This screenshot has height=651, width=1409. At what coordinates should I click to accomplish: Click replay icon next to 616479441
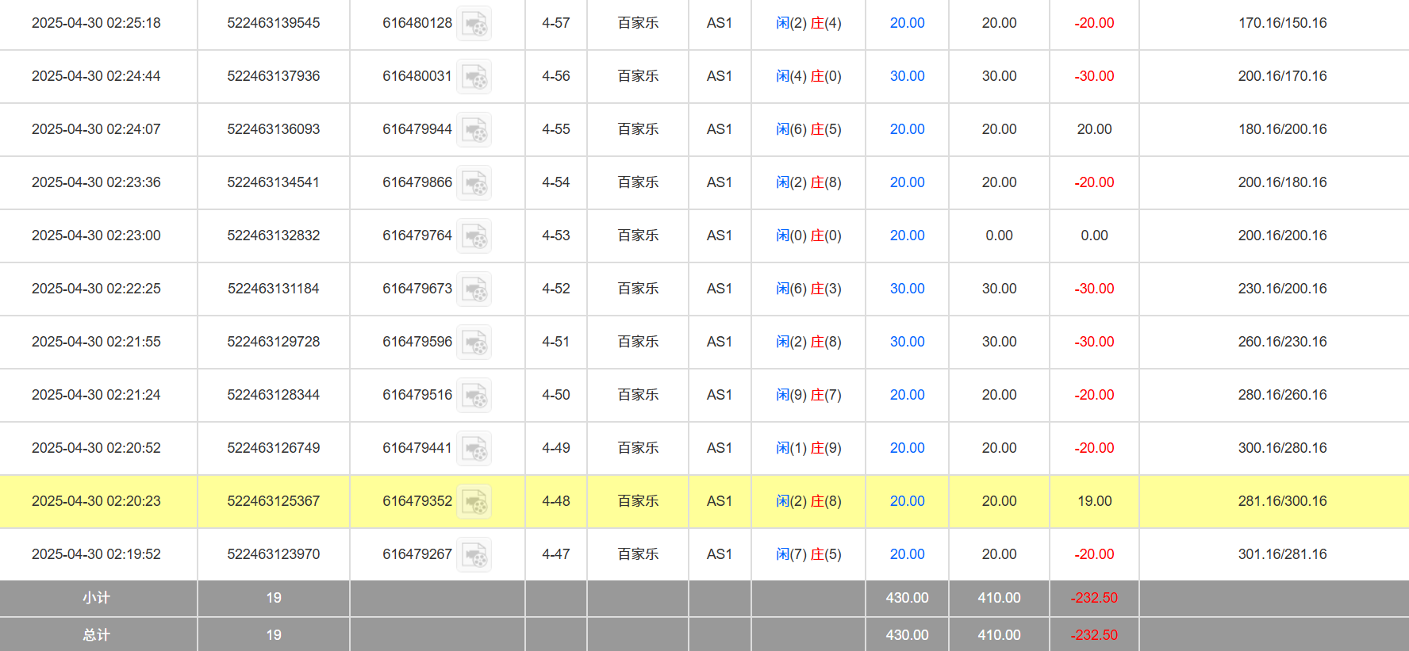(474, 449)
